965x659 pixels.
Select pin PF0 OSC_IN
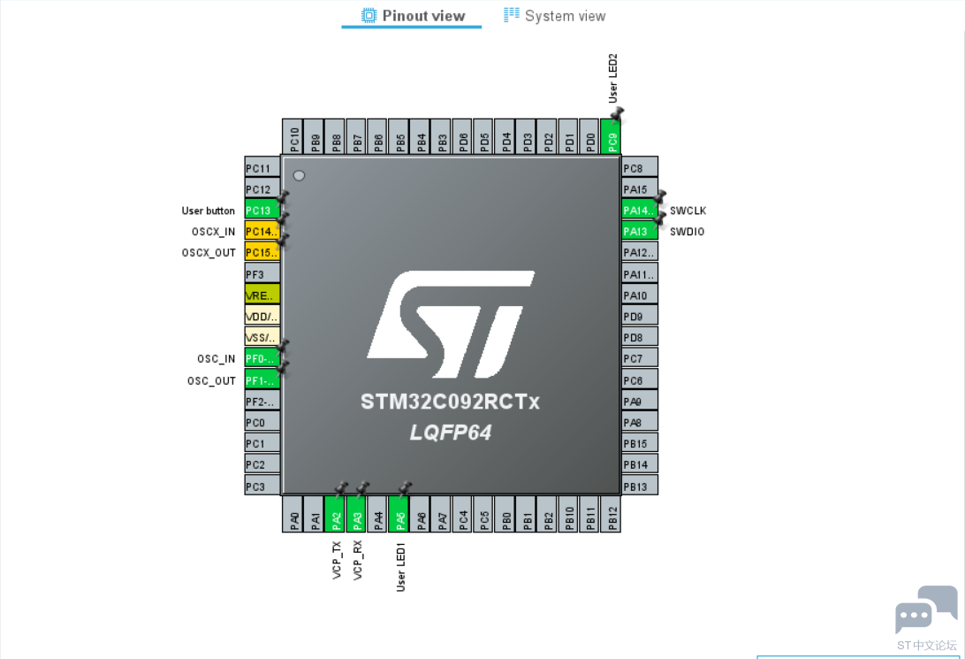point(262,358)
